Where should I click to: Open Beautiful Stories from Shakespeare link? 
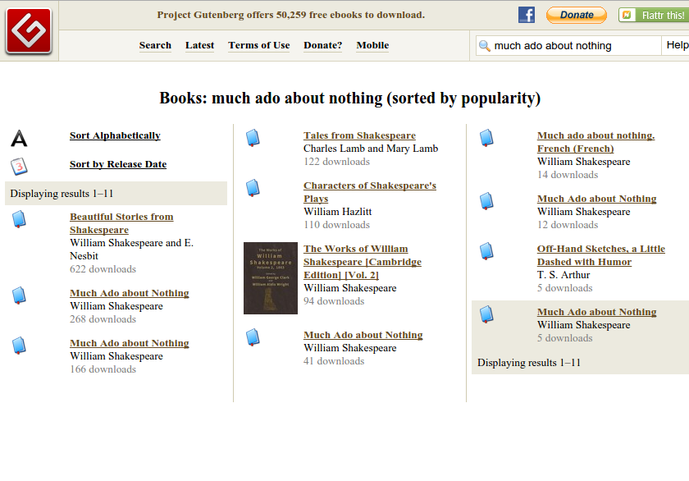(121, 223)
